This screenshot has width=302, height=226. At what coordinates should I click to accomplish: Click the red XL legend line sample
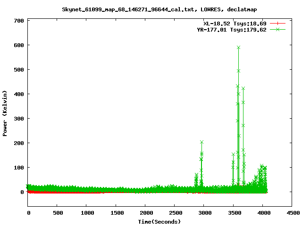pyautogui.click(x=278, y=23)
